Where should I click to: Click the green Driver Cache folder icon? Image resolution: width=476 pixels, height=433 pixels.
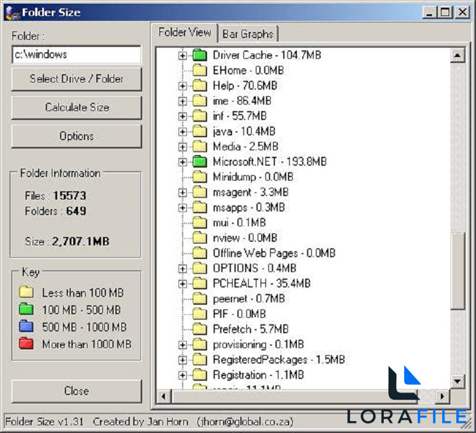(x=200, y=55)
